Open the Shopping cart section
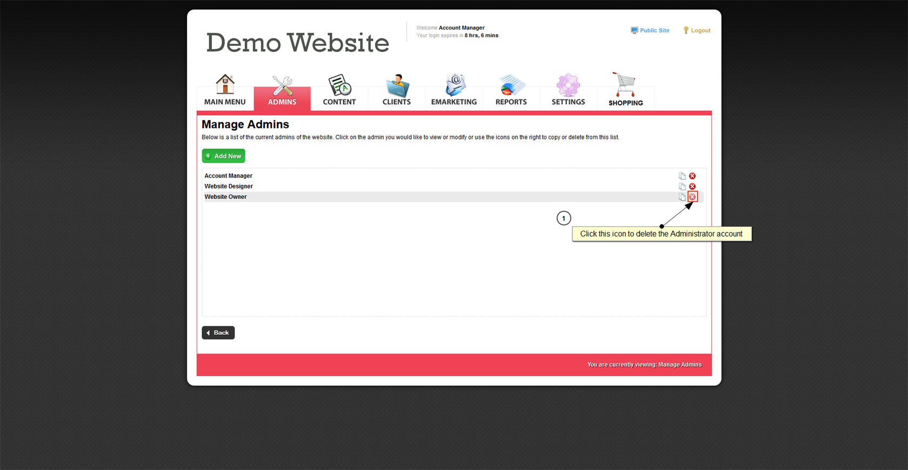 coord(625,90)
